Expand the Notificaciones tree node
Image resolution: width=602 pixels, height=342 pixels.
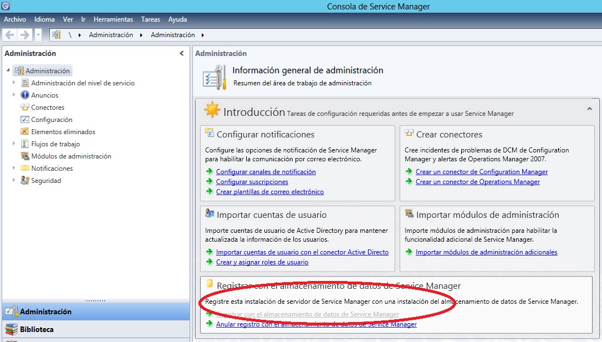pyautogui.click(x=14, y=169)
